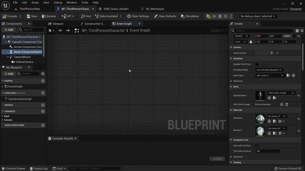Open the Output Log
This screenshot has width=305, height=171.
[x=39, y=169]
